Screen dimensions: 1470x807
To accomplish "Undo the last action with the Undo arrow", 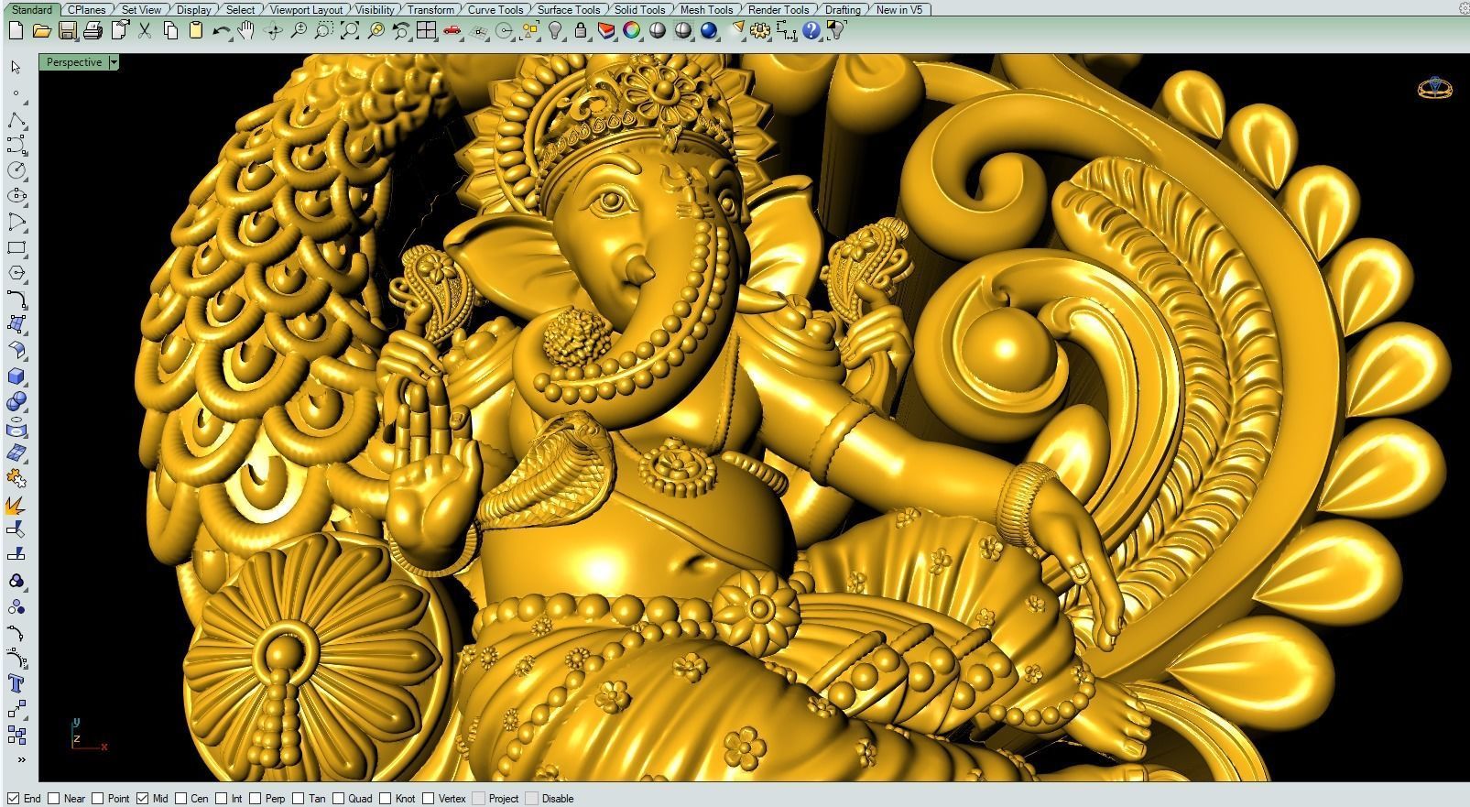I will (x=221, y=30).
